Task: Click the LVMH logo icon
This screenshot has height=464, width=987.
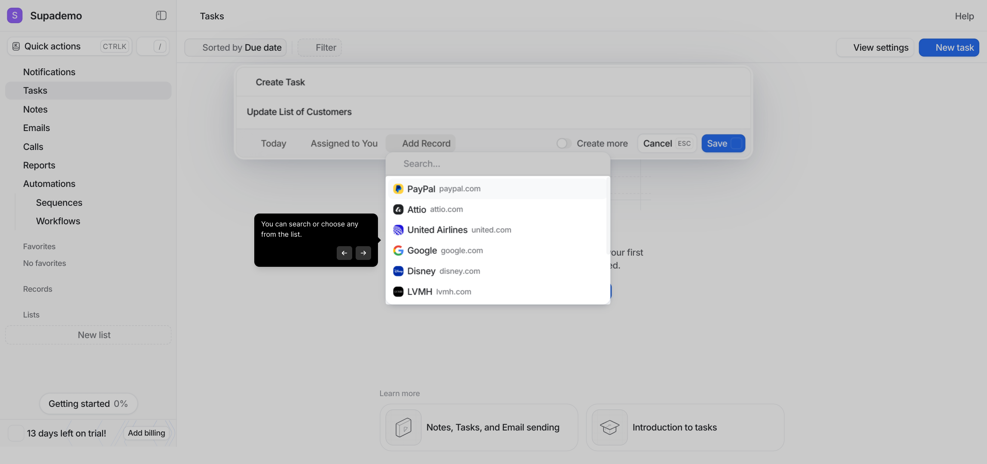Action: pyautogui.click(x=398, y=292)
